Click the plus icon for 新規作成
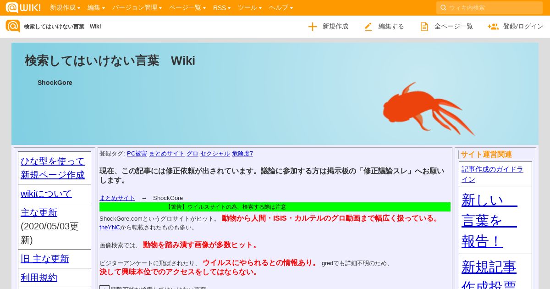Screen dimensions: 550x289 coord(313,27)
